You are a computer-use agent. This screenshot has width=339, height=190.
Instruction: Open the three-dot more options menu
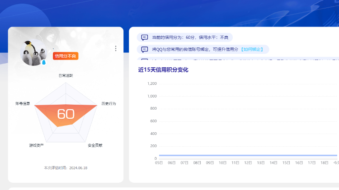[x=116, y=49]
